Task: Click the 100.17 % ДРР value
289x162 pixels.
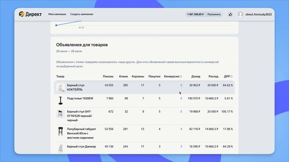Action: 227,112
